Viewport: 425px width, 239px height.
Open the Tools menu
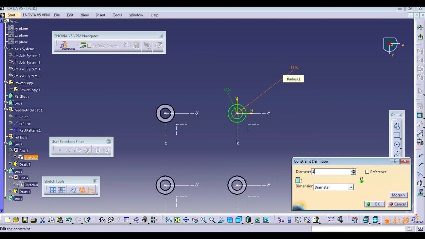pos(117,15)
